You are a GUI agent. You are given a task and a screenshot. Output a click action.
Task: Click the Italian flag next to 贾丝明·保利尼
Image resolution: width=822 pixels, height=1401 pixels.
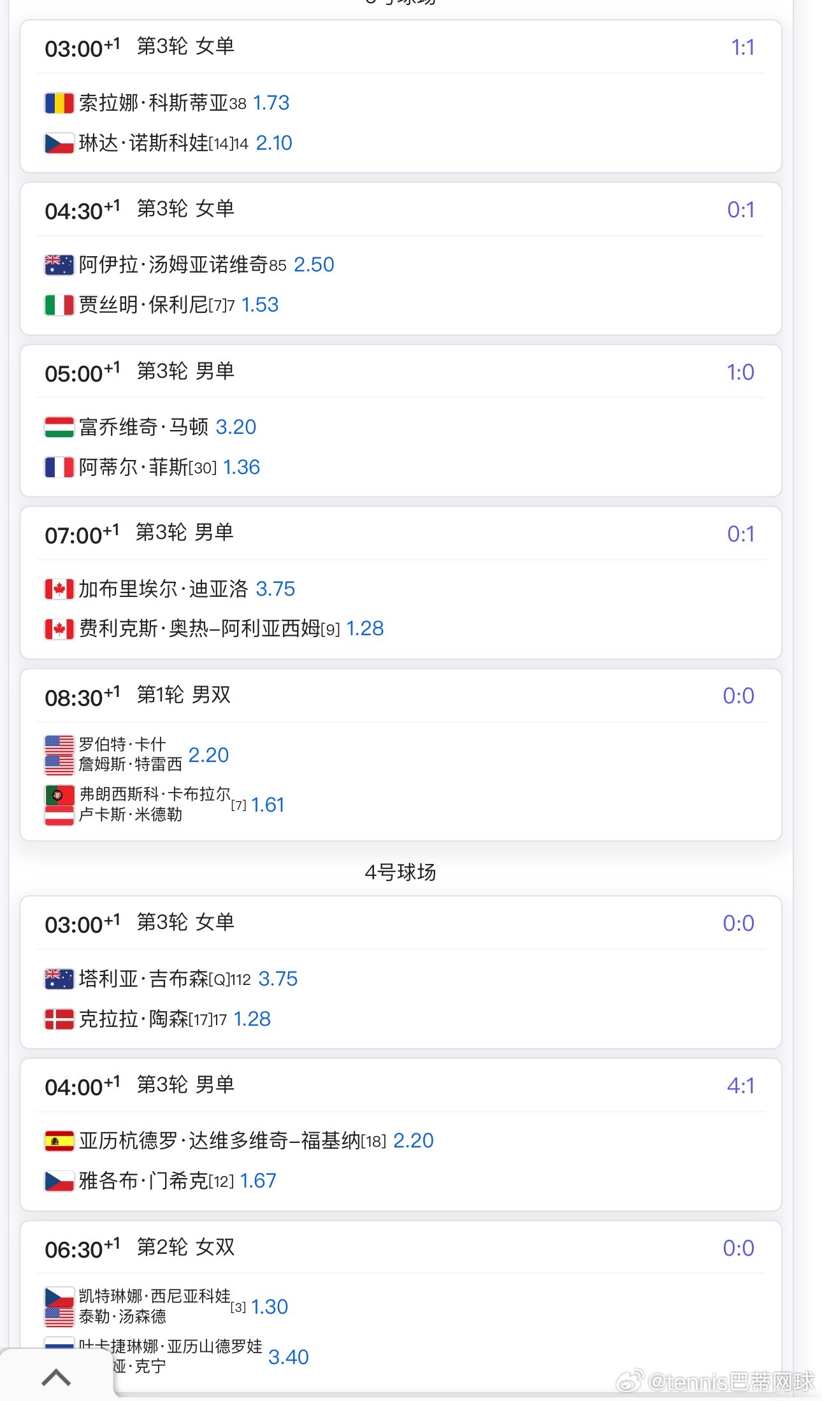click(59, 305)
